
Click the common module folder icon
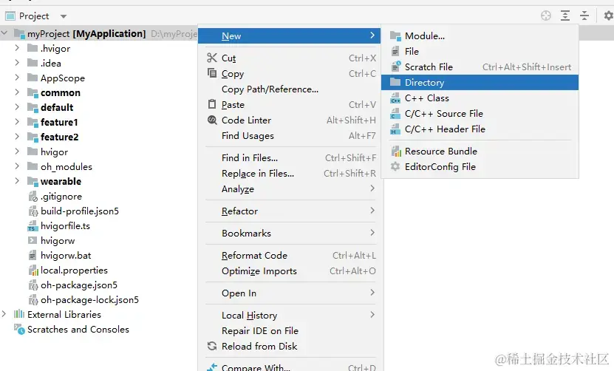click(x=33, y=93)
